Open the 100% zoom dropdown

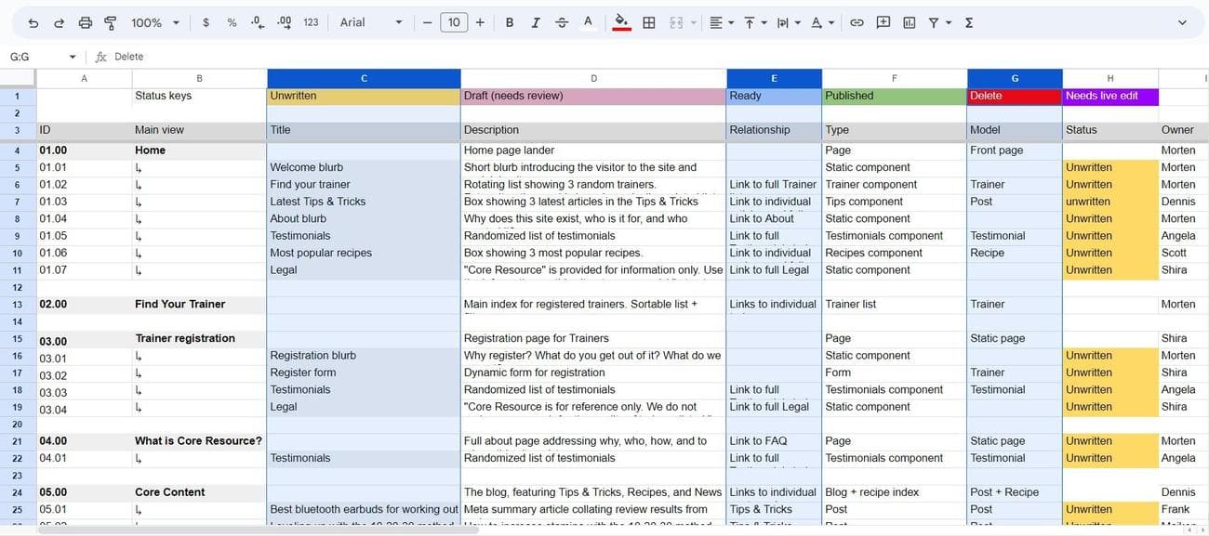pos(153,22)
